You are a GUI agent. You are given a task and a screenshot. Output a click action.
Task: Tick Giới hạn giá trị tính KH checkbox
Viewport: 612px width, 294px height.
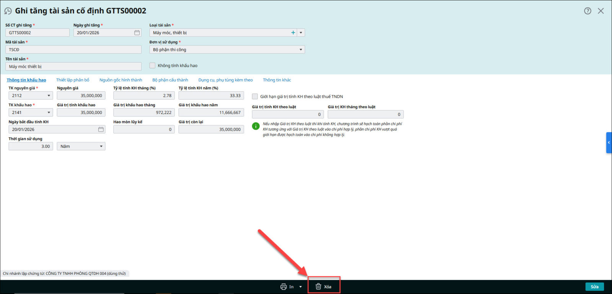[x=255, y=97]
